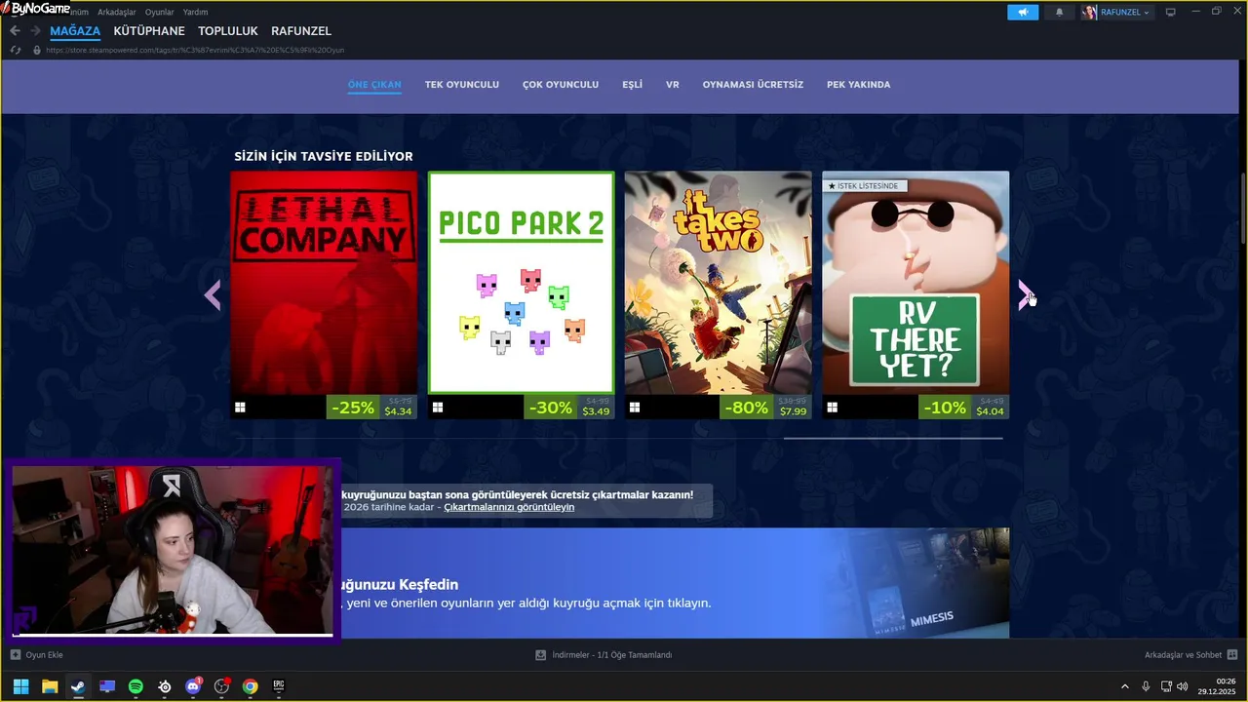Viewport: 1248px width, 702px height.
Task: Open Spotify from the taskbar
Action: 136,686
